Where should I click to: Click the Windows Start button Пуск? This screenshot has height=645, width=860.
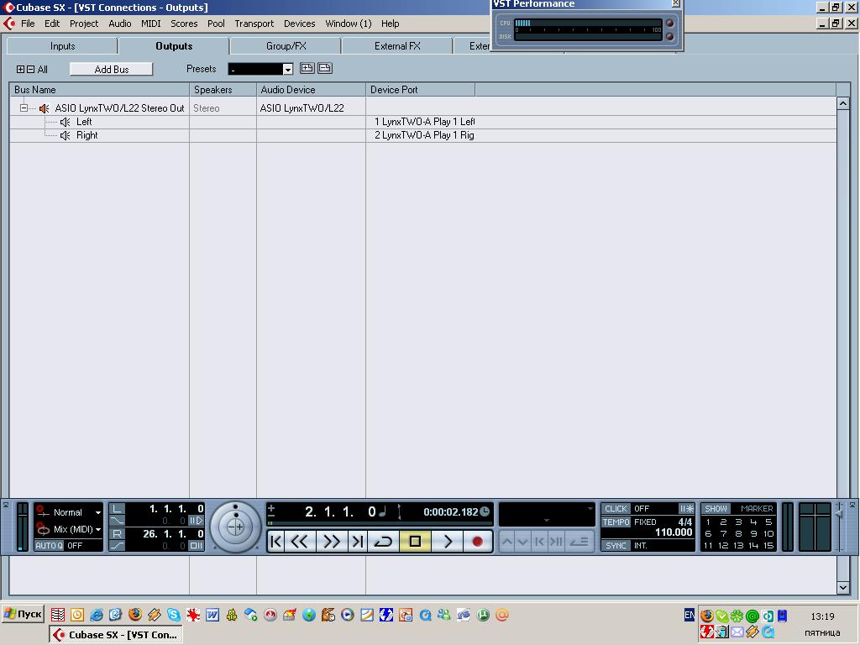tap(23, 614)
